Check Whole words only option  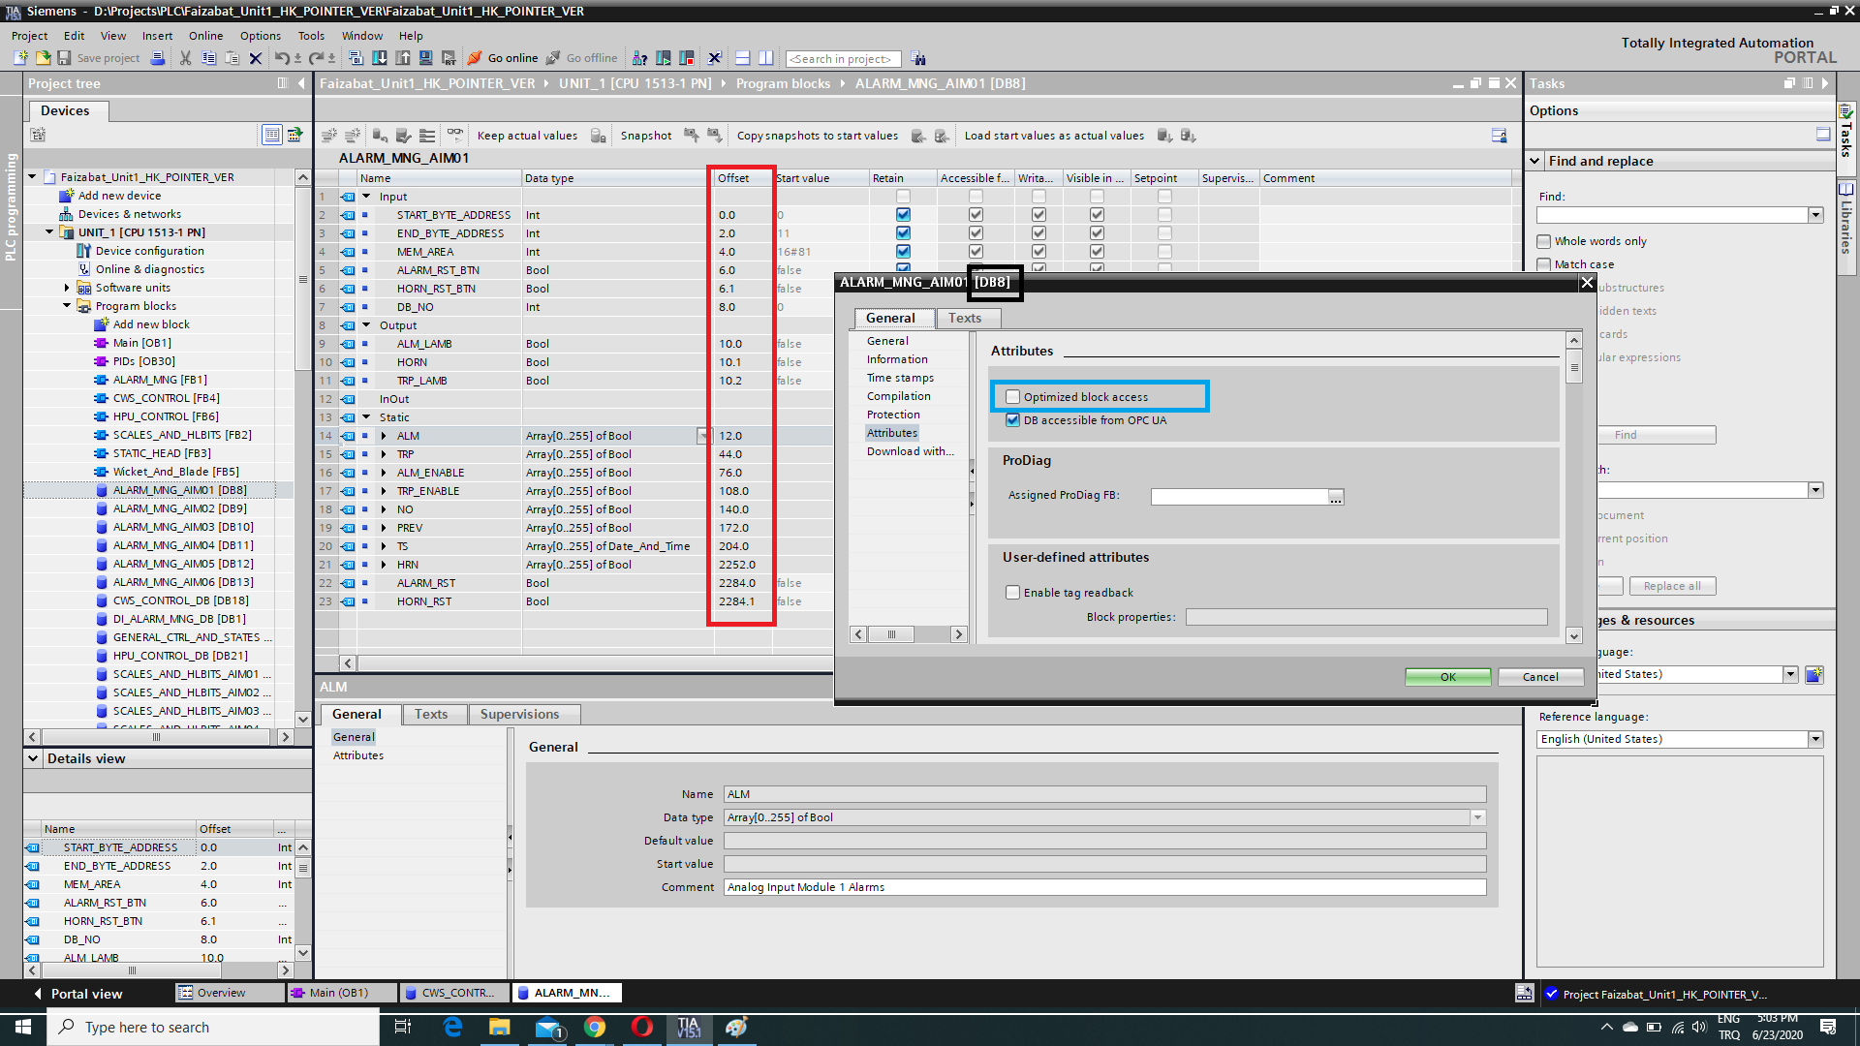click(1543, 241)
